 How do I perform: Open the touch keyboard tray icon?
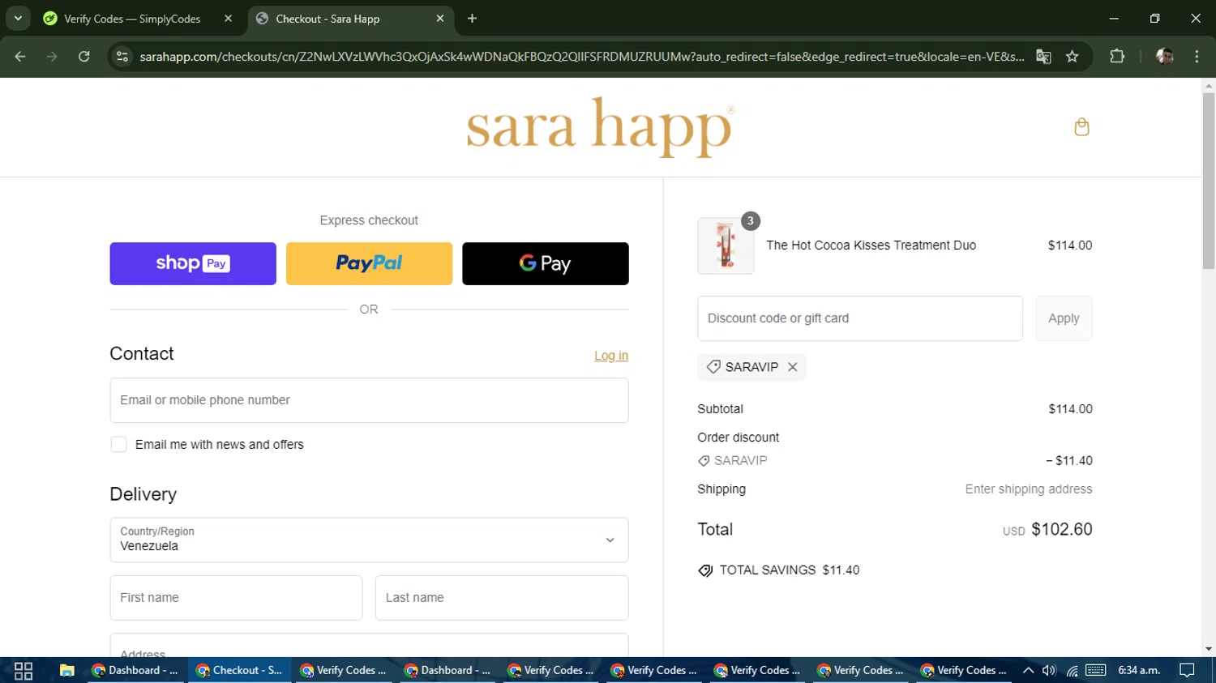tap(1096, 671)
